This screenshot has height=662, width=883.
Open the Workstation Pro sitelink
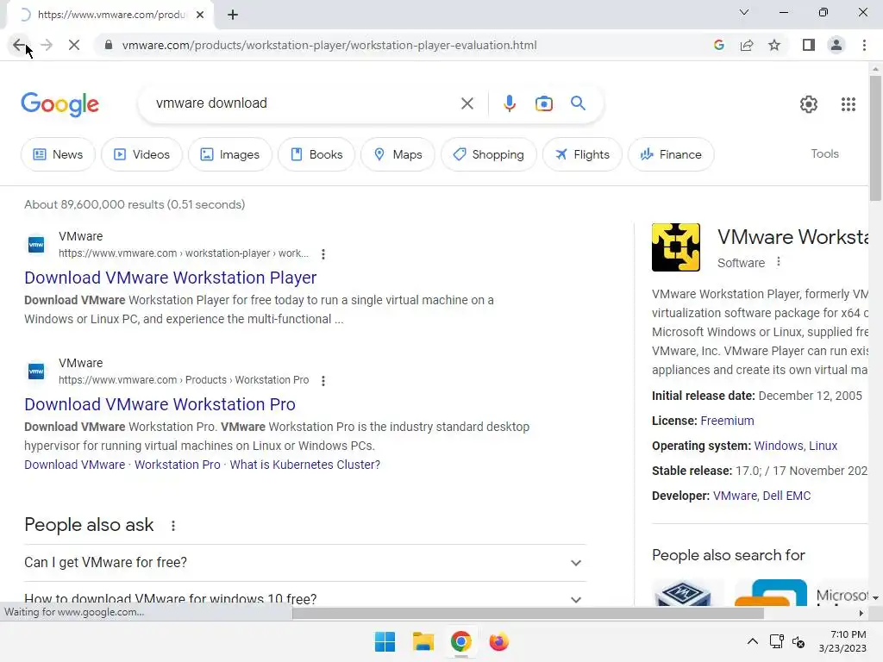pos(177,465)
